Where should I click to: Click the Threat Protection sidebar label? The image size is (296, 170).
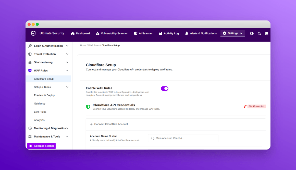point(45,54)
